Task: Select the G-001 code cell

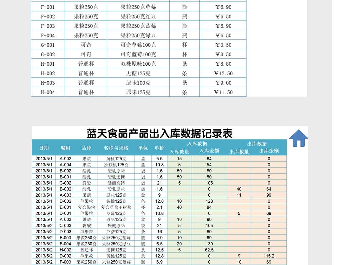Action: 48,45
